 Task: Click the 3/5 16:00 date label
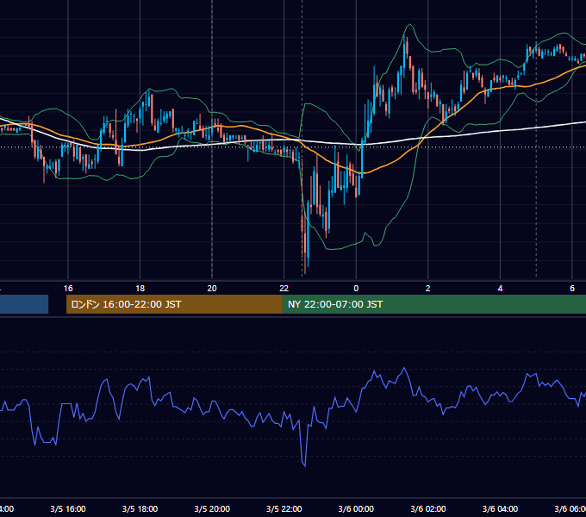(68, 509)
